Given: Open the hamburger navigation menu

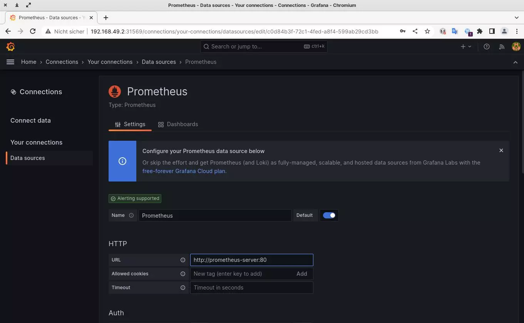Looking at the screenshot, I should (x=10, y=62).
